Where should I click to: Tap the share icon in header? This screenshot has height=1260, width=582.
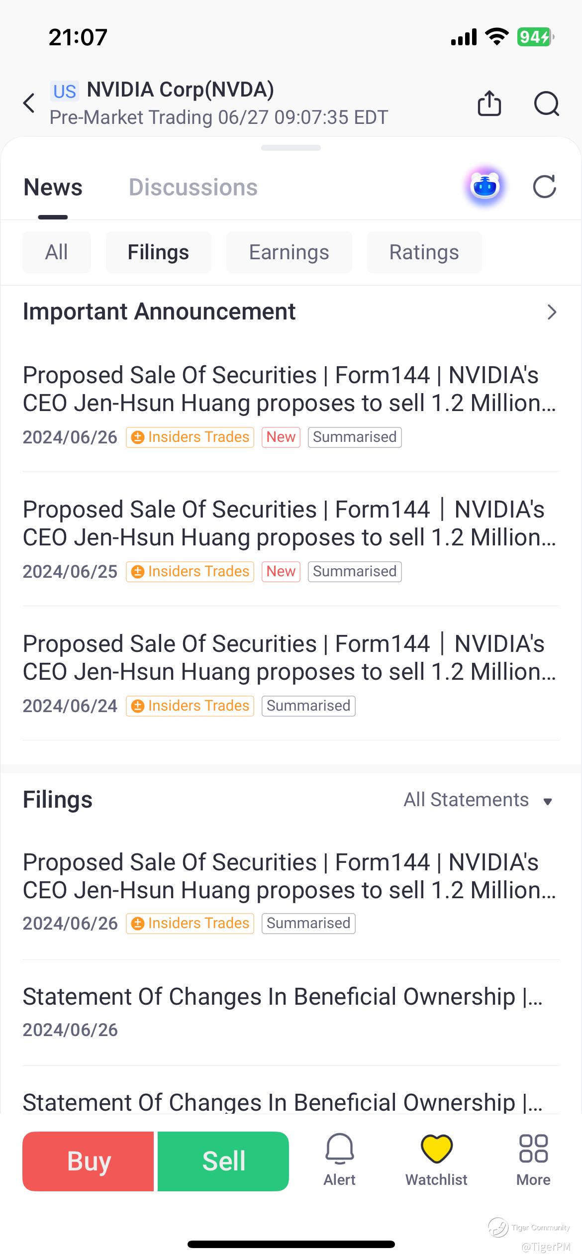(x=489, y=104)
